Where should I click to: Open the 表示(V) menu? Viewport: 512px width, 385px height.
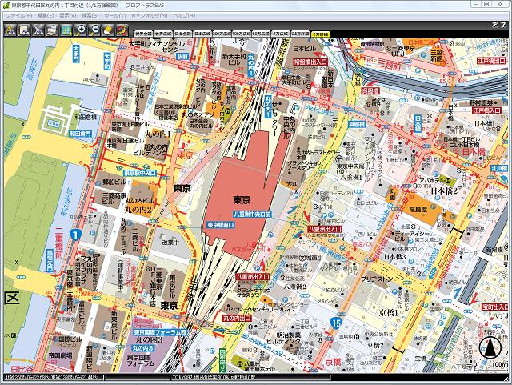[68, 15]
